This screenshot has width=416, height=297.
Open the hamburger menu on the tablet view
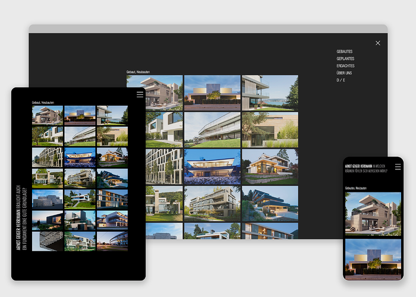[140, 94]
